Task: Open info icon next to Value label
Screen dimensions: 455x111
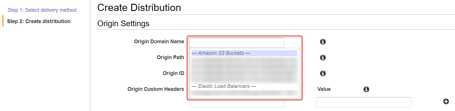Action: click(366, 89)
